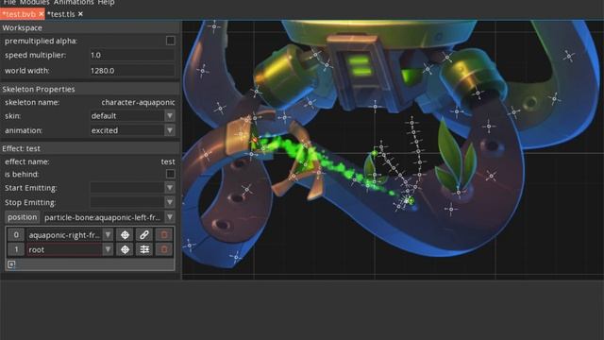Click the Workspace section header
The image size is (604, 340).
pos(91,27)
